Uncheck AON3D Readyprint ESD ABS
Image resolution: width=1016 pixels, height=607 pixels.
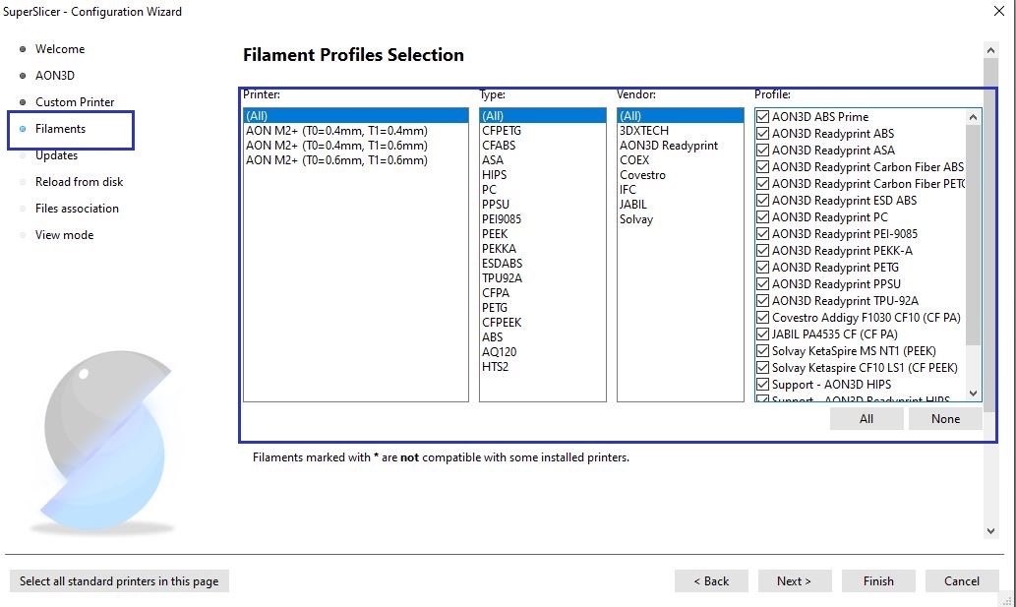[762, 200]
